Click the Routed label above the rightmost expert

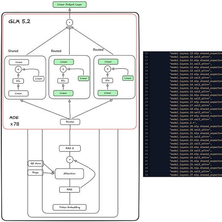click(98, 50)
